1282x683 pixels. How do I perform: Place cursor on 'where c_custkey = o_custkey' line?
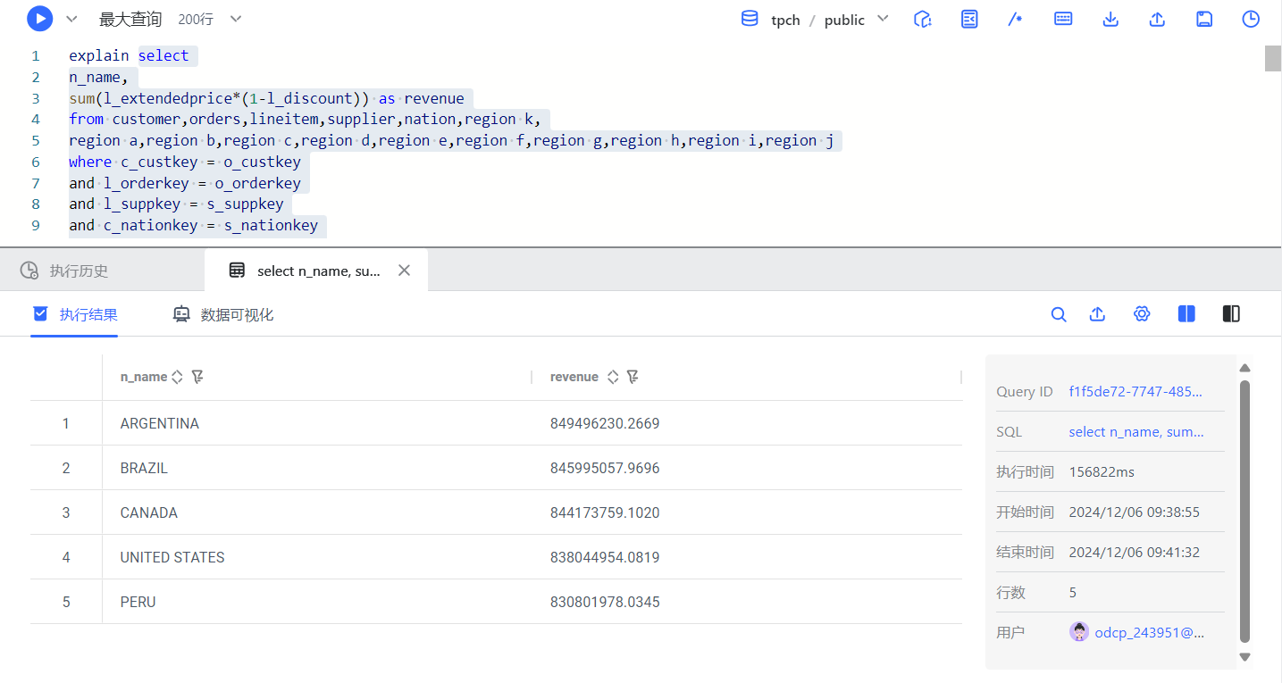click(x=185, y=162)
